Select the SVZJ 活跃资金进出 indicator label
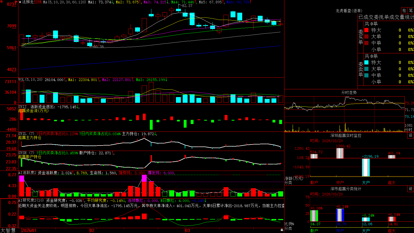Screen dimensions: 414x233 click(37, 107)
